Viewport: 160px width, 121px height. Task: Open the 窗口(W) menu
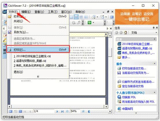pos(66,12)
